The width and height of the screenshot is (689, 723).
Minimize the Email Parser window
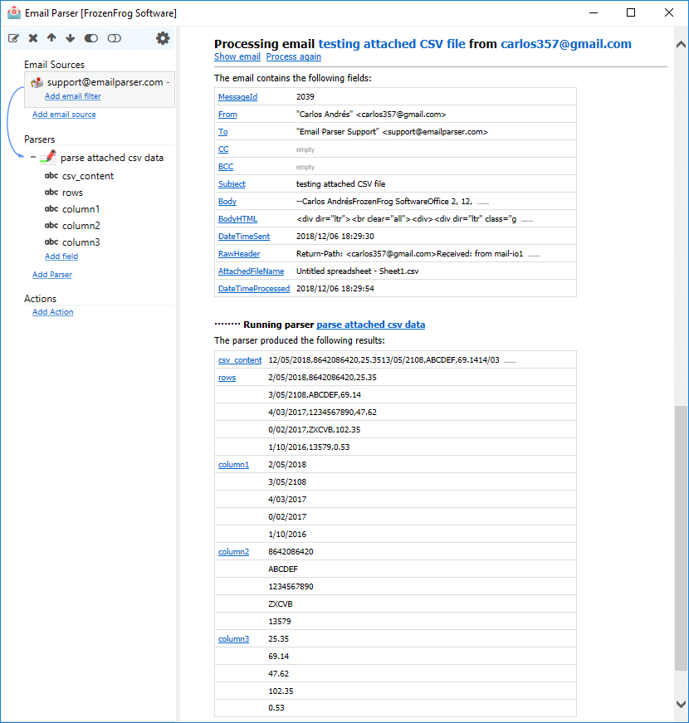pos(594,13)
